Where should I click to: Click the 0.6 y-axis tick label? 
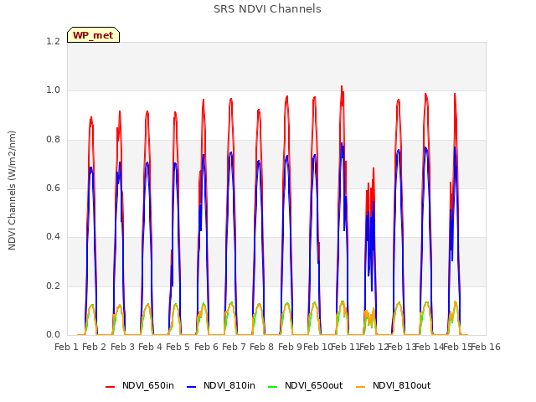53,188
